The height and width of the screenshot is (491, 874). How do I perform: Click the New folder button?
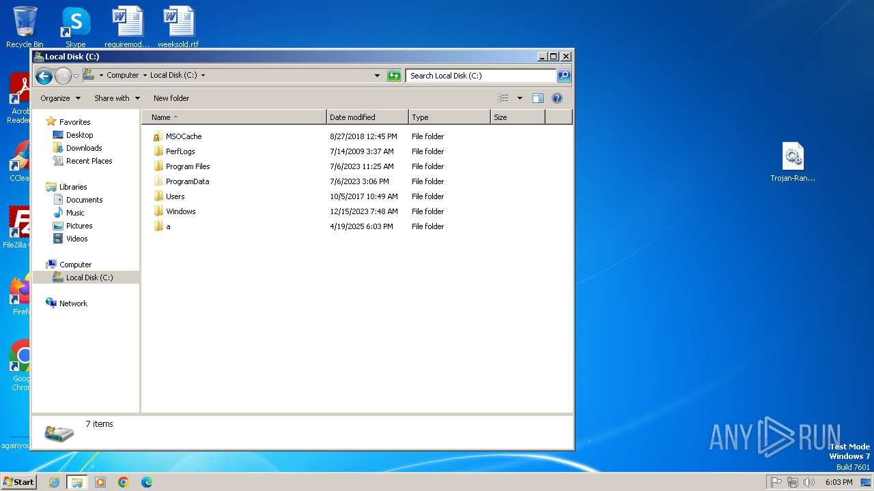[171, 98]
